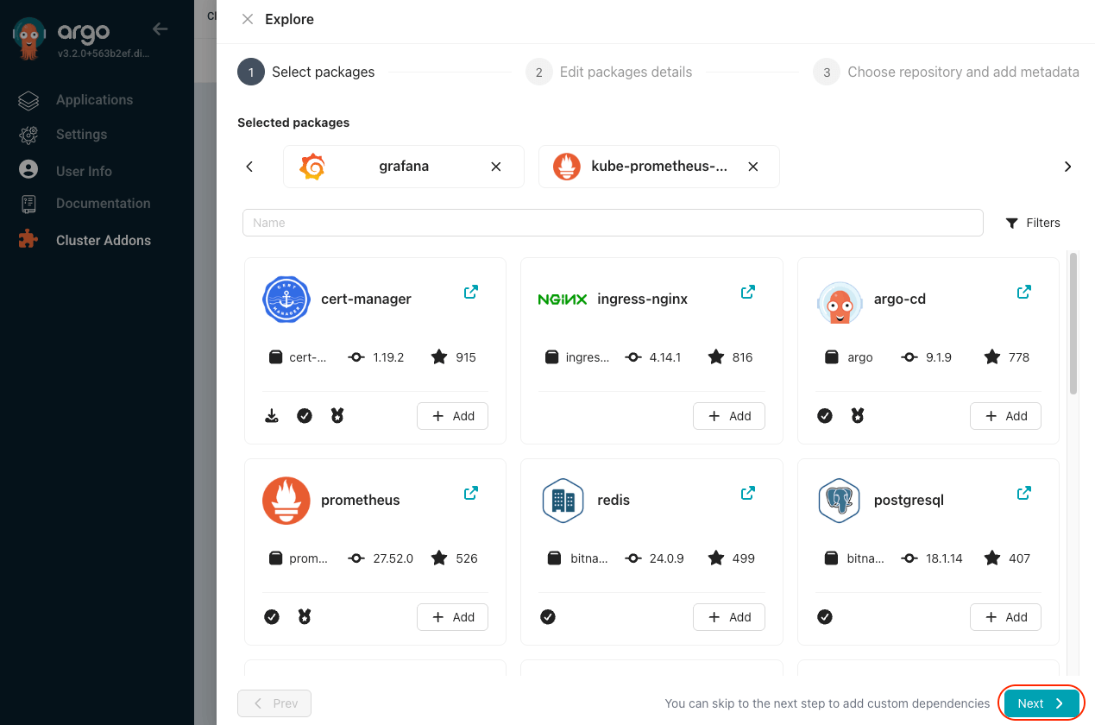
Task: Switch to the Edit packages details step
Action: 609,72
